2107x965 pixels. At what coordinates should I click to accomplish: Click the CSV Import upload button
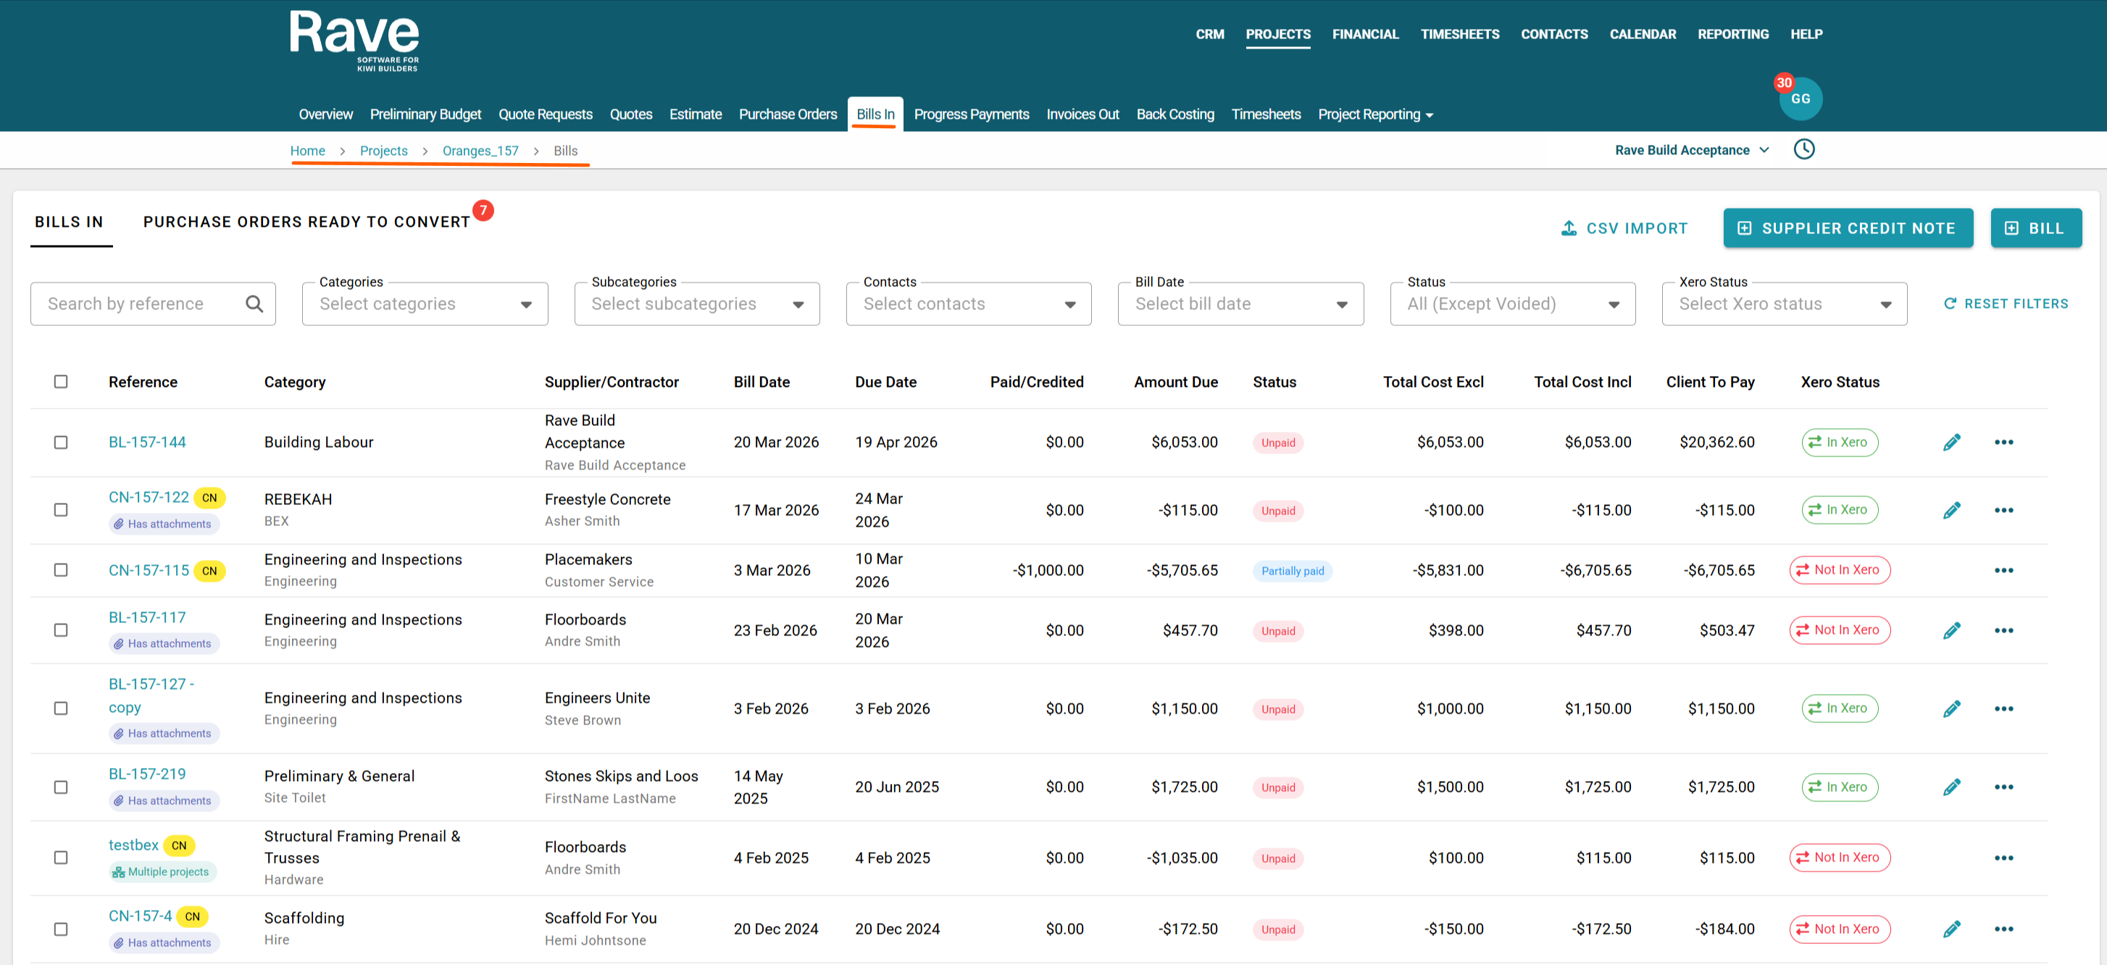pos(1624,228)
